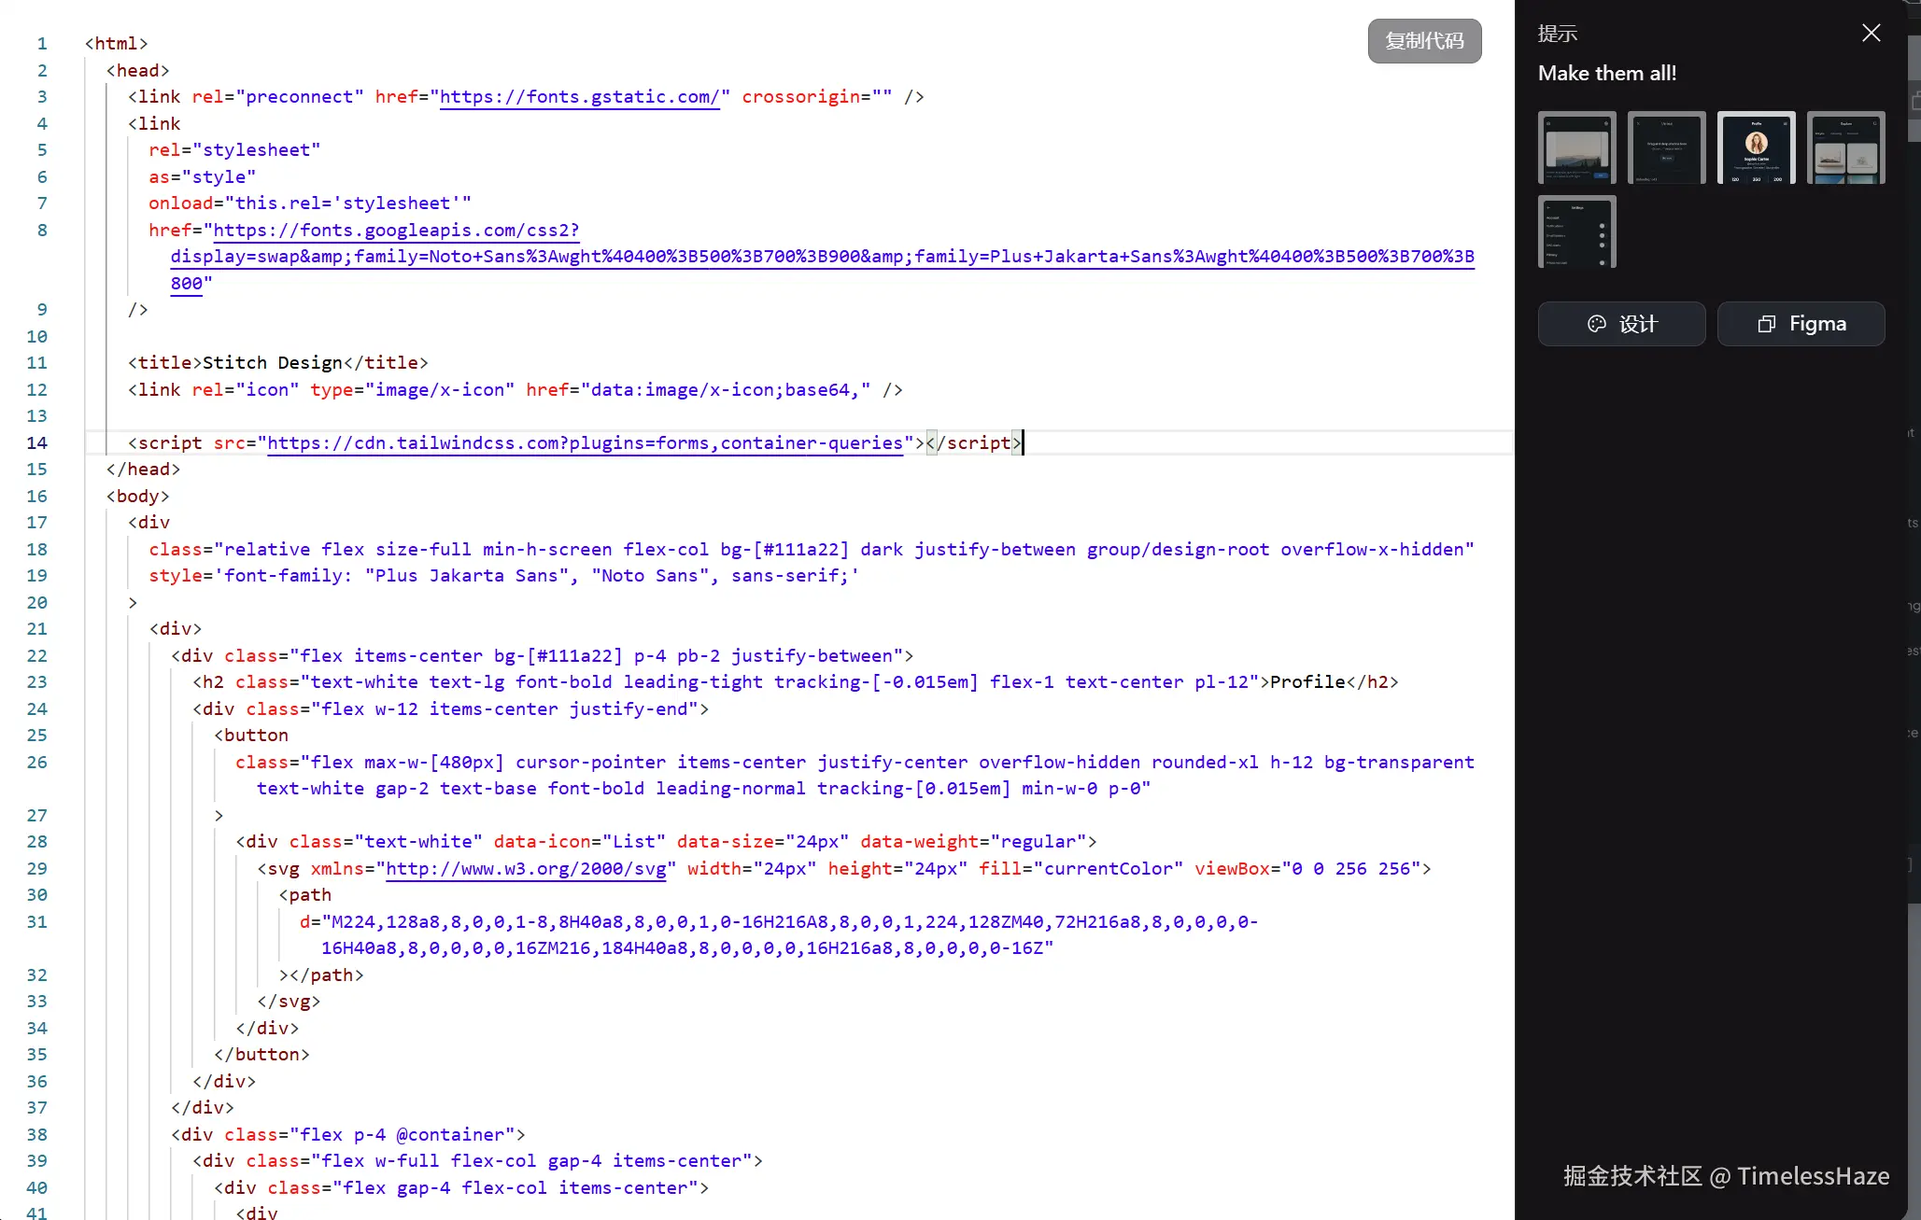This screenshot has height=1220, width=1921.
Task: Click the copy icon on Figma button
Action: tap(1766, 324)
